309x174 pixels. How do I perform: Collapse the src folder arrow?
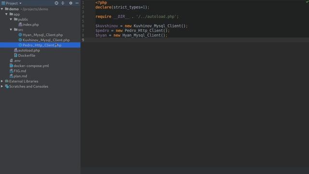pos(11,29)
